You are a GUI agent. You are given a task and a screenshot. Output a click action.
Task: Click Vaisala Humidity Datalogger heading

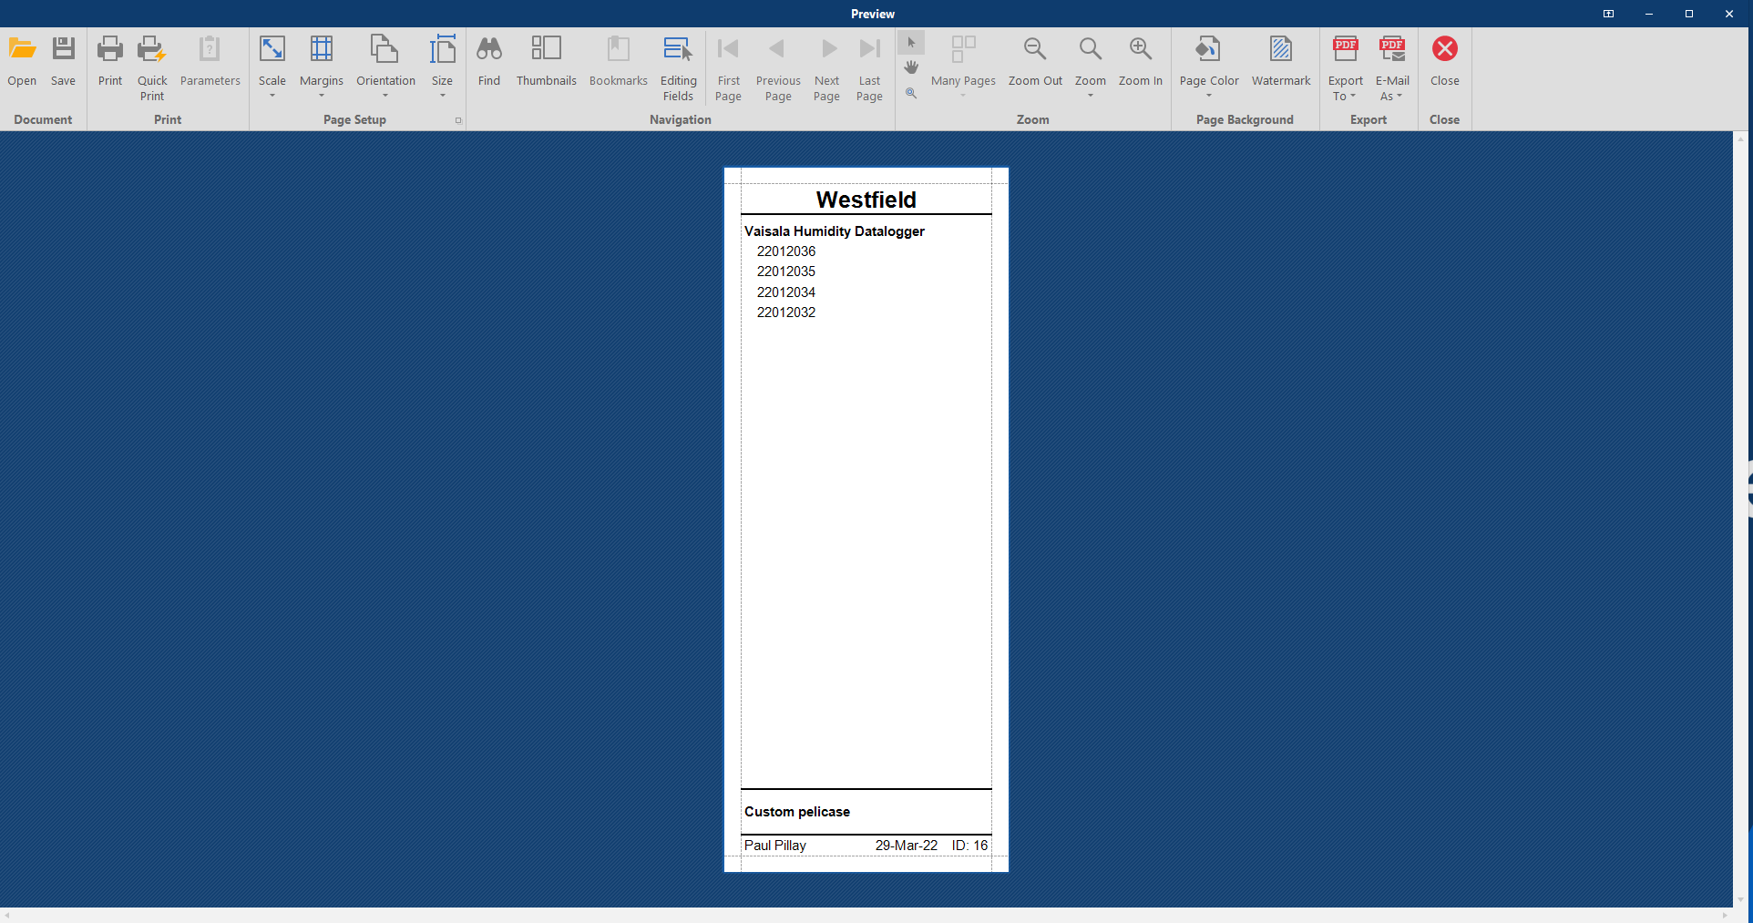(x=835, y=231)
